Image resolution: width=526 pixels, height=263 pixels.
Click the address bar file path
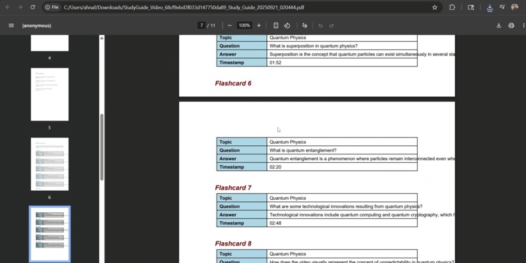click(184, 7)
